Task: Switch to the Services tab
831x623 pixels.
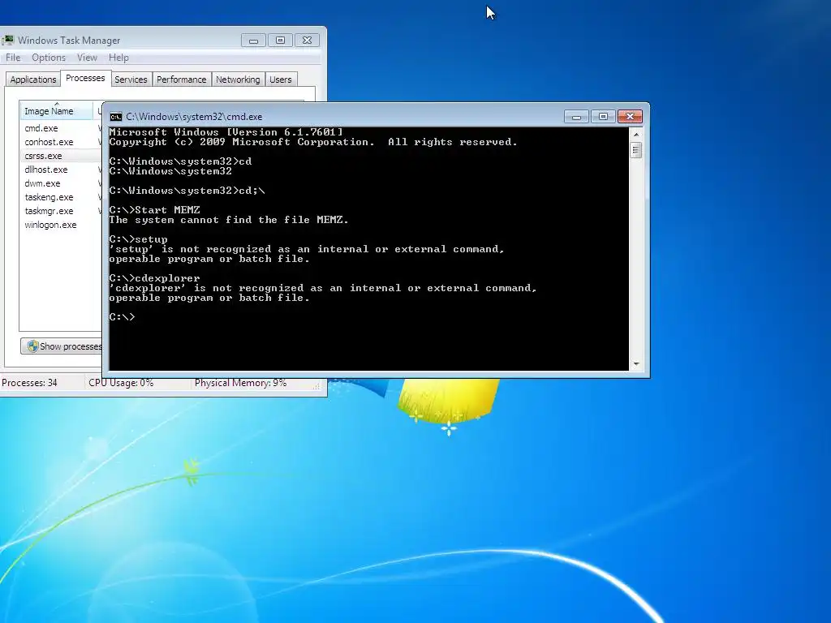Action: point(131,79)
